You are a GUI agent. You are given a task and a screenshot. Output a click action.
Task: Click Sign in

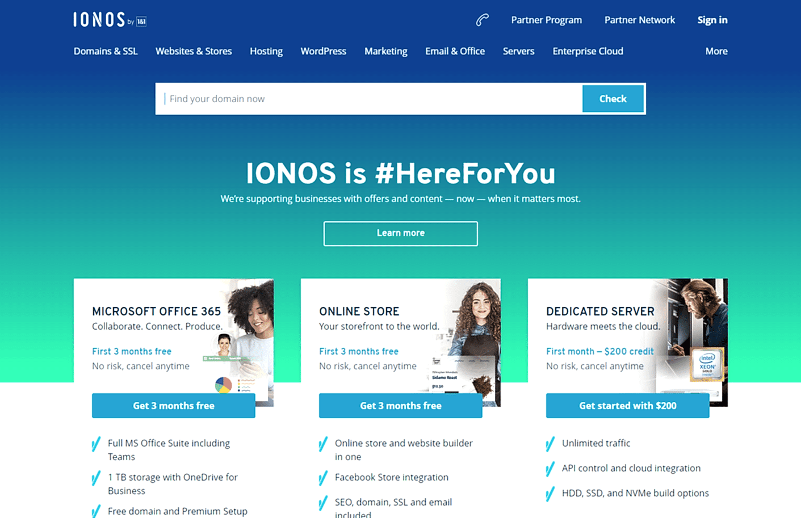coord(712,20)
